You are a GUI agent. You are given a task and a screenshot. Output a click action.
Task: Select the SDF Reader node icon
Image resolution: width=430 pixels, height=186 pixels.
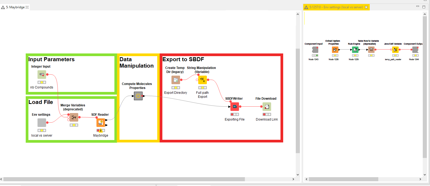click(x=101, y=123)
